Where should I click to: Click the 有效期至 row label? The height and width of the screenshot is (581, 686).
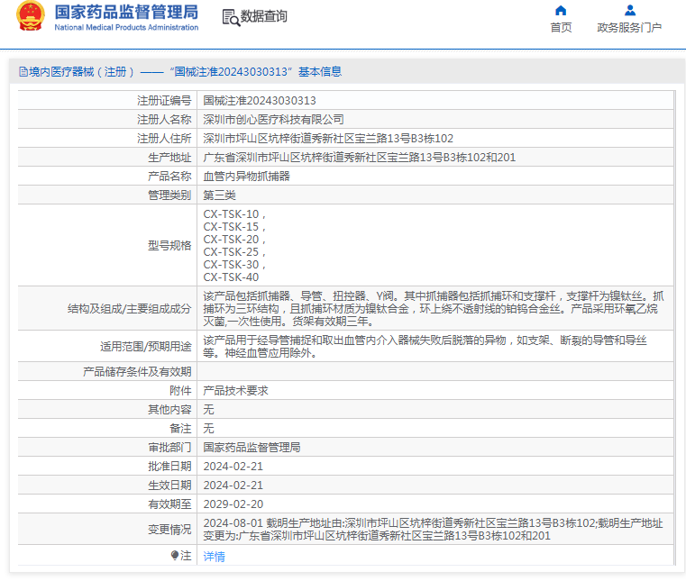point(169,504)
